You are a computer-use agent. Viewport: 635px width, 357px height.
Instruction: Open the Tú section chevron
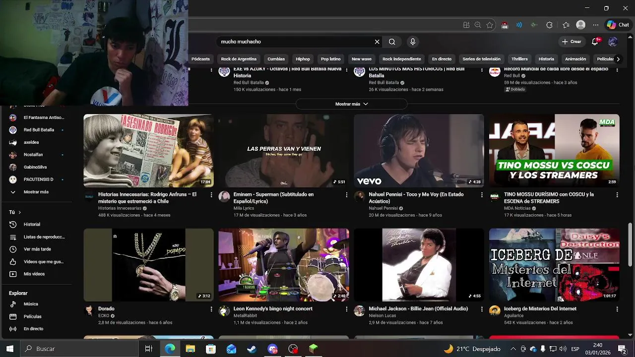click(19, 212)
